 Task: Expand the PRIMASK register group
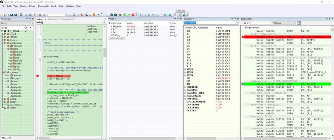pos(185,87)
